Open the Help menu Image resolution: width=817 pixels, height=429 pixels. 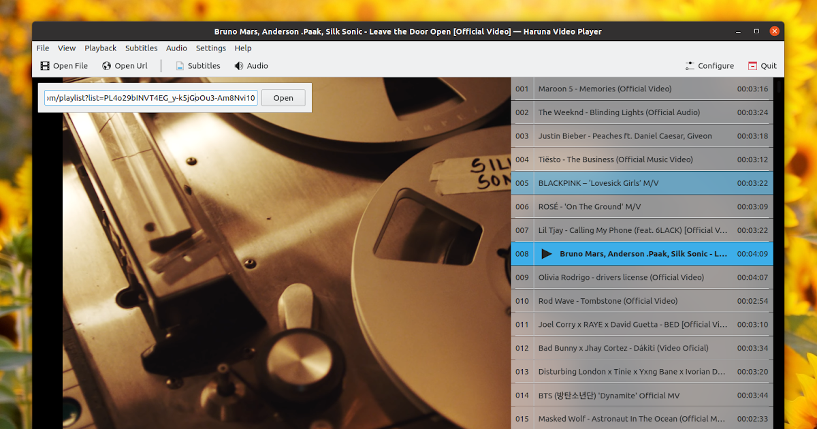tap(243, 48)
